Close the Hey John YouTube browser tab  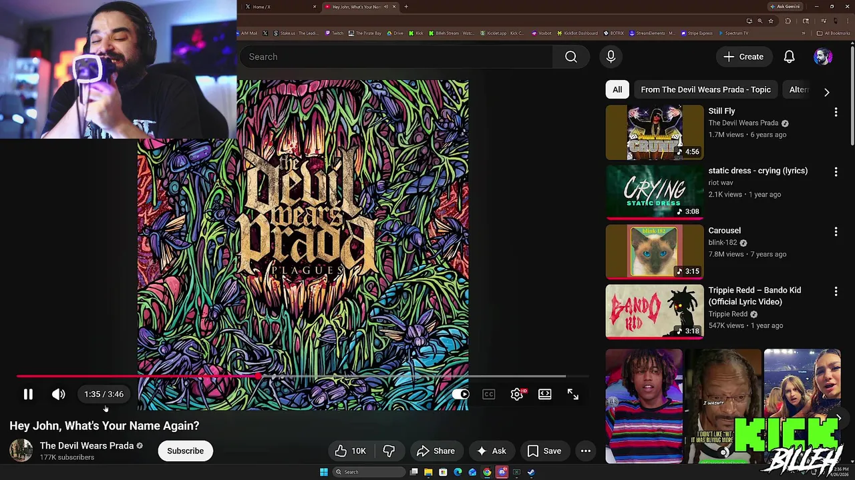click(x=394, y=7)
